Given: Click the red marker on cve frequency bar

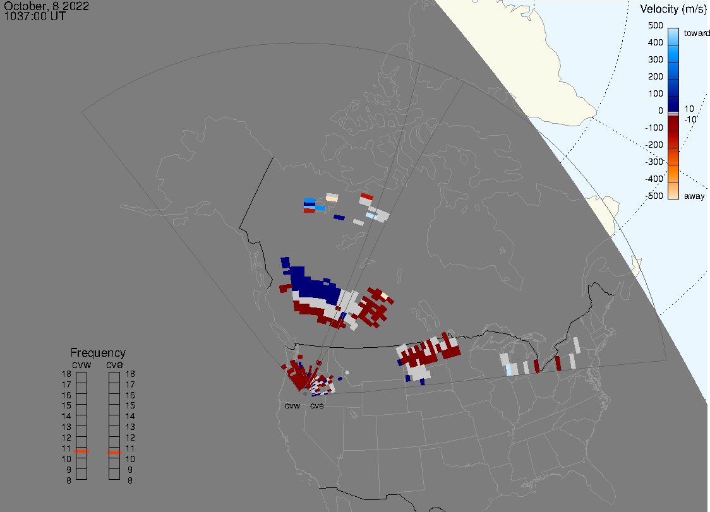Looking at the screenshot, I should pos(114,453).
